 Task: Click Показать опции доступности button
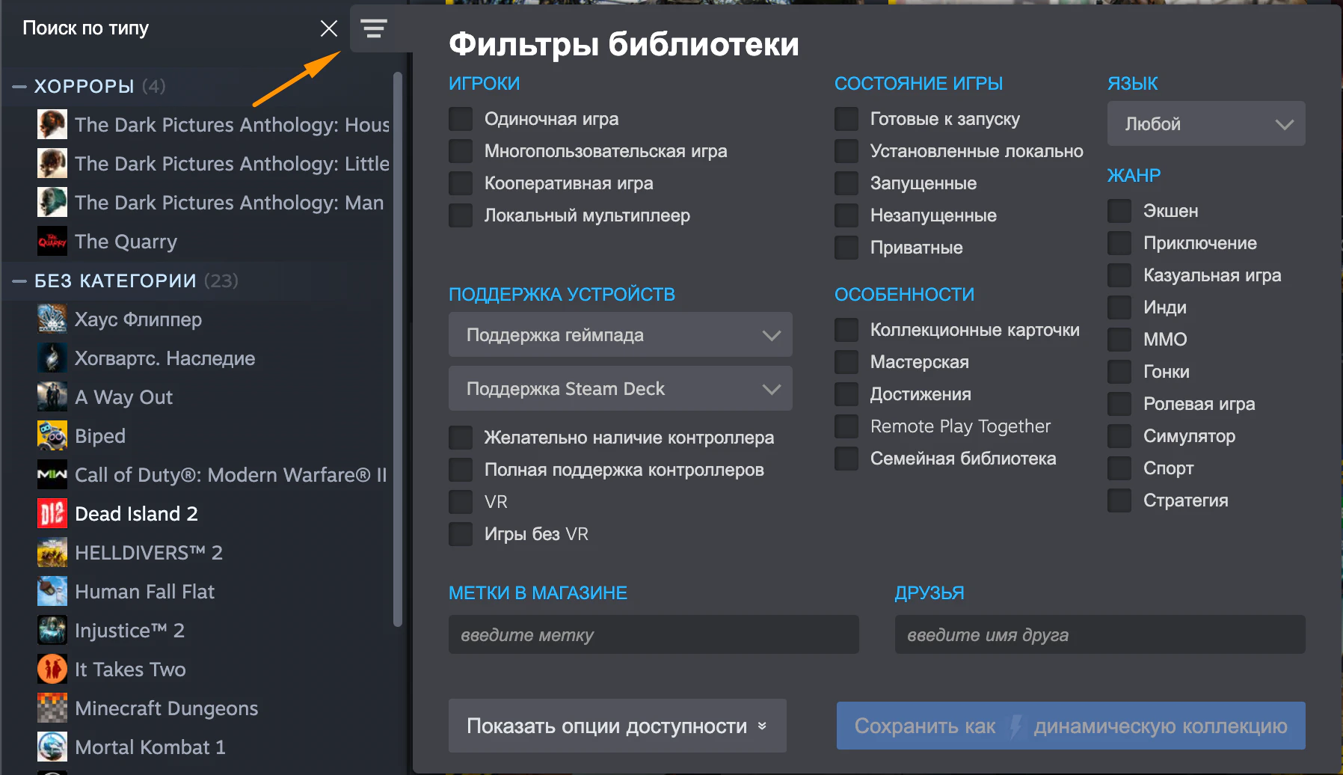(618, 726)
